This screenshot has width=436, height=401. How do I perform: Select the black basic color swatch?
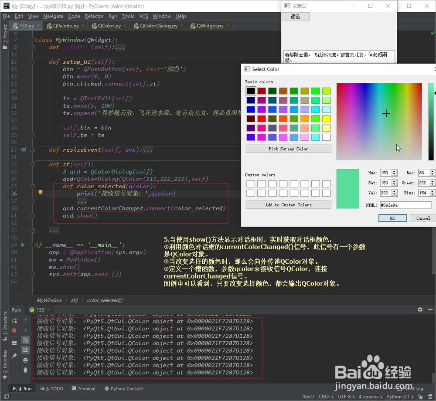(251, 91)
